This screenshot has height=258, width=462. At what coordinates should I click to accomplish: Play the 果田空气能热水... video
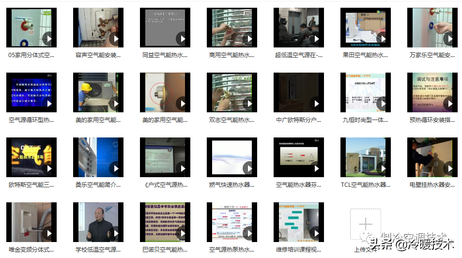pyautogui.click(x=383, y=39)
